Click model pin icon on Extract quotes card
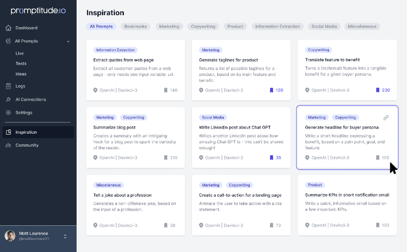This screenshot has height=252, width=407. click(x=95, y=90)
